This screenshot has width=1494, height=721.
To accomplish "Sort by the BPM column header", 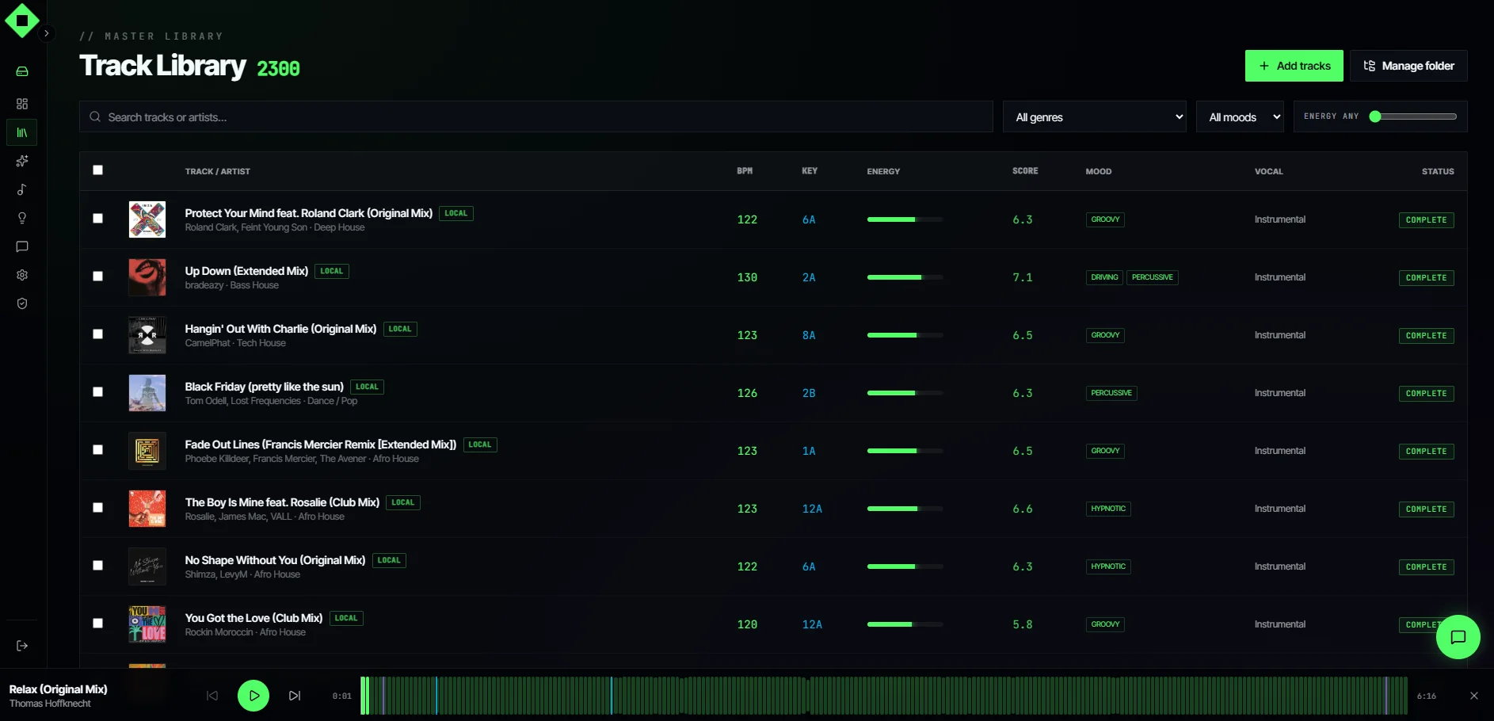I will click(x=745, y=171).
